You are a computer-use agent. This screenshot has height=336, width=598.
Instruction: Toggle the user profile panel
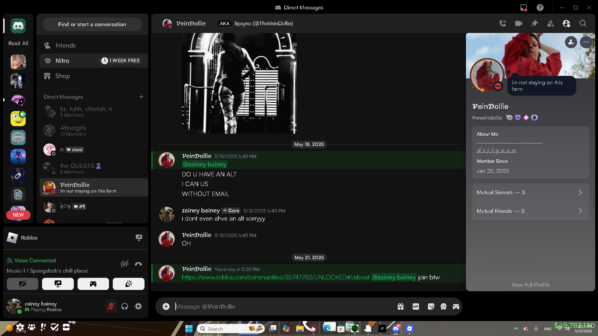point(567,23)
